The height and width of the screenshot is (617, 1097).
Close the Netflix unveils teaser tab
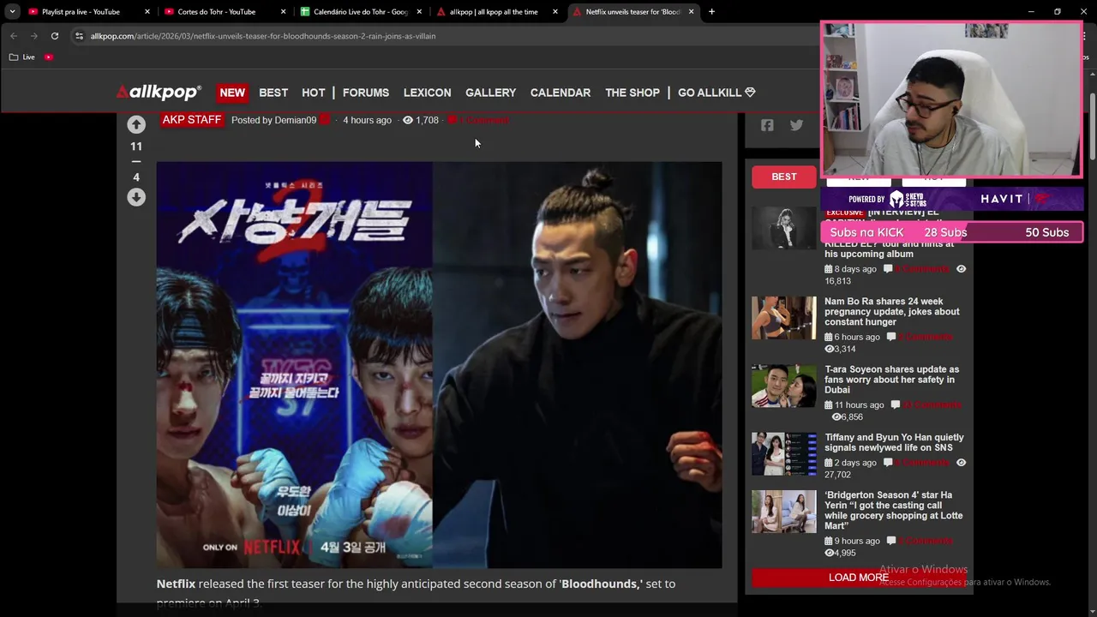691,12
